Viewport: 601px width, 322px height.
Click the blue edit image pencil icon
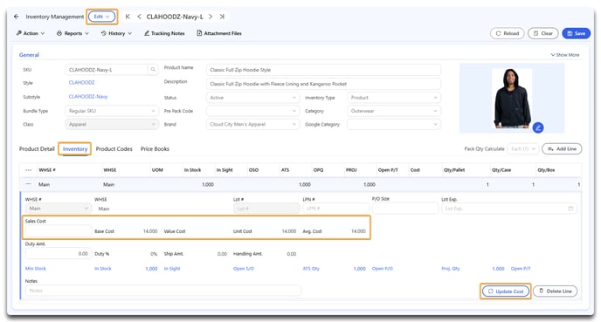point(538,127)
